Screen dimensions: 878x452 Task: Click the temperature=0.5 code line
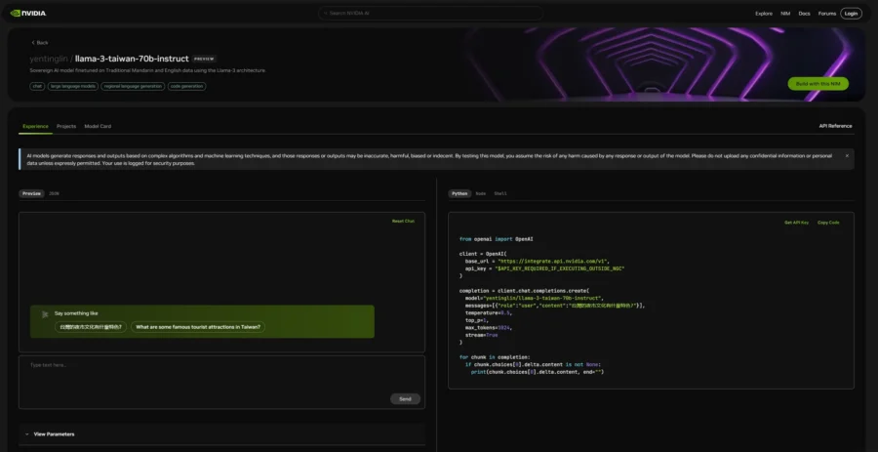[x=489, y=313]
